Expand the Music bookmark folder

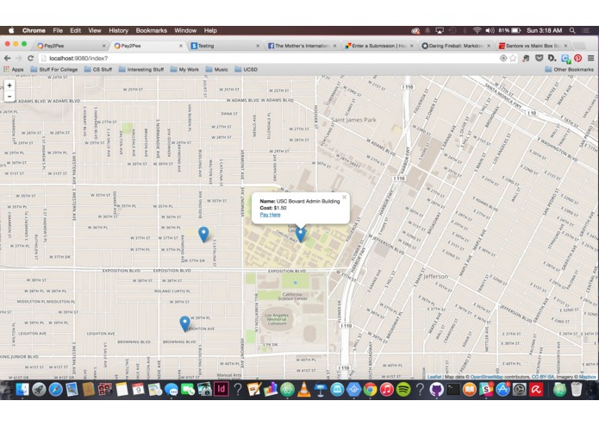point(216,70)
